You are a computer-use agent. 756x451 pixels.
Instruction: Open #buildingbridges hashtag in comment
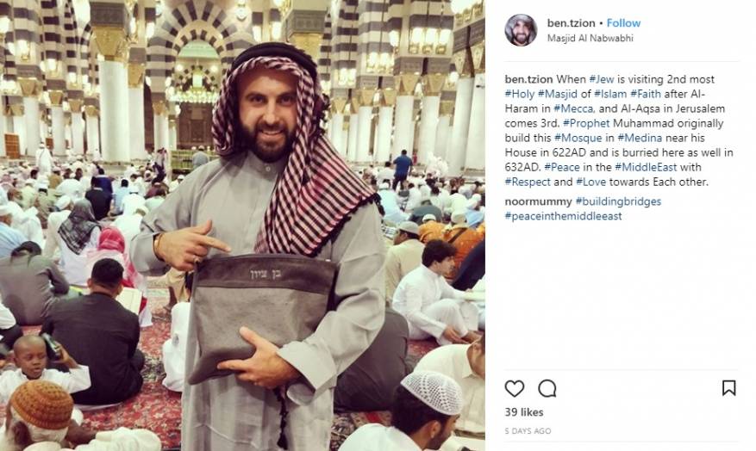coord(618,201)
